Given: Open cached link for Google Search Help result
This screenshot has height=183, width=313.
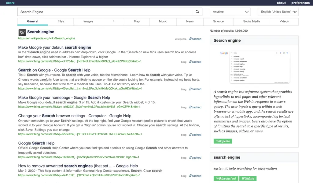Looking at the screenshot, I should 195,157.
